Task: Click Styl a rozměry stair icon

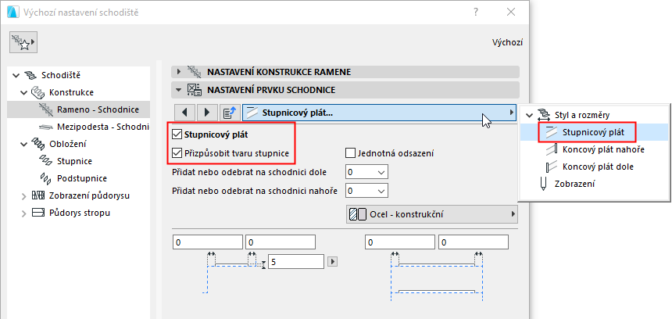Action: pyautogui.click(x=543, y=115)
